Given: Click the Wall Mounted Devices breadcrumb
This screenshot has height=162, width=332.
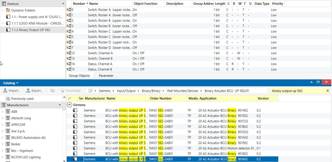Looking at the screenshot, I should [x=183, y=91].
